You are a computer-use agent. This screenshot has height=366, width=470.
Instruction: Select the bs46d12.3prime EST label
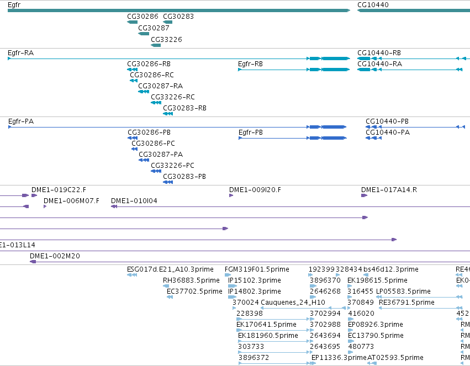pos(391,269)
